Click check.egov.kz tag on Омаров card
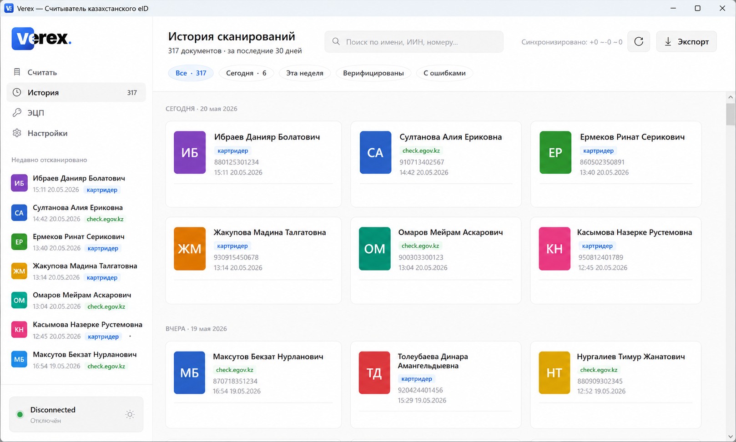 (420, 246)
